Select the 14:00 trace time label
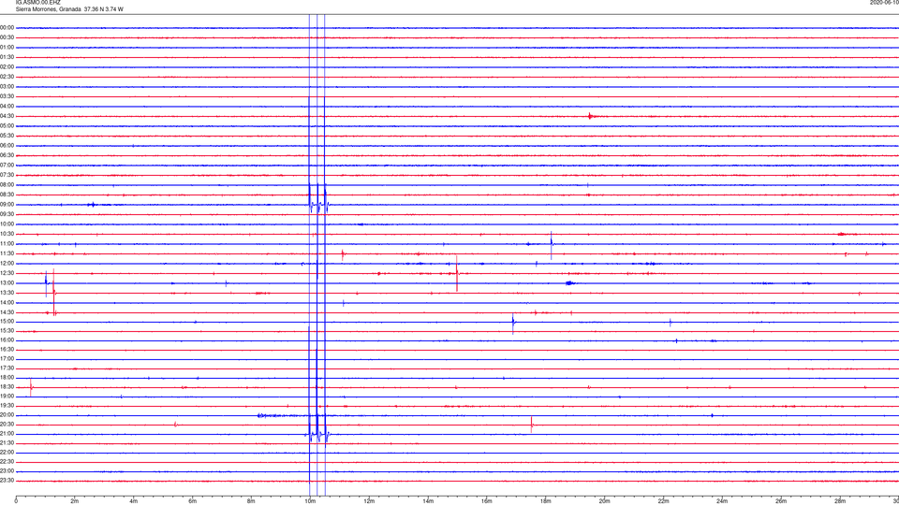 7,302
